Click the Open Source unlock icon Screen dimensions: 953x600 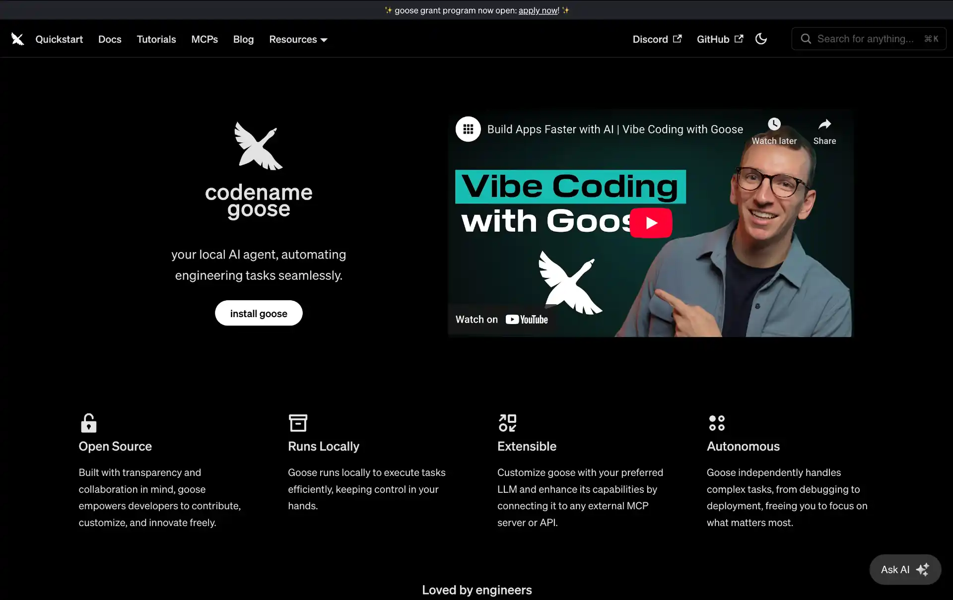[x=88, y=423]
